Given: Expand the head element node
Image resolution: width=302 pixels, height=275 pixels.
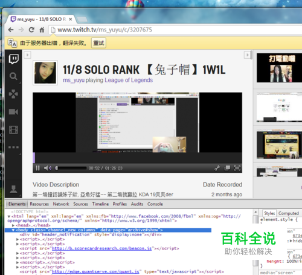Looking at the screenshot, I should click(x=13, y=225).
